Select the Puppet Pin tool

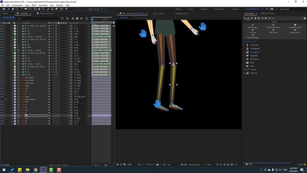pyautogui.click(x=66, y=9)
